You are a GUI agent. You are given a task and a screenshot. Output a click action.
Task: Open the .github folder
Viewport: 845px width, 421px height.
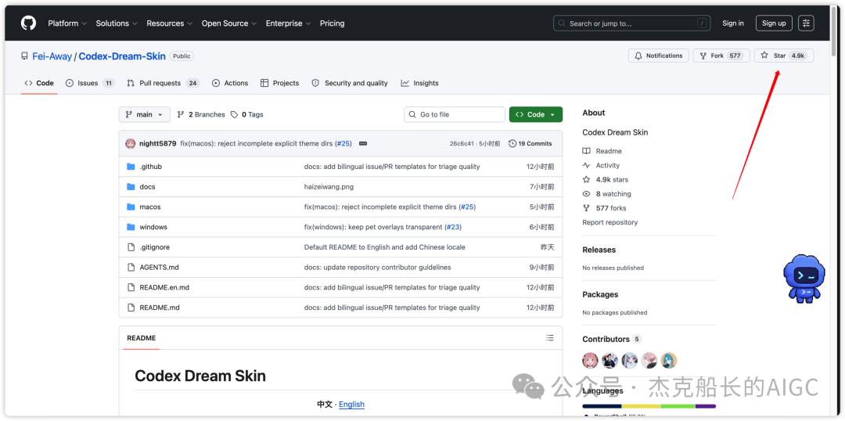point(150,167)
